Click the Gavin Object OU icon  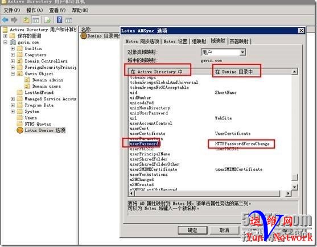(20, 73)
